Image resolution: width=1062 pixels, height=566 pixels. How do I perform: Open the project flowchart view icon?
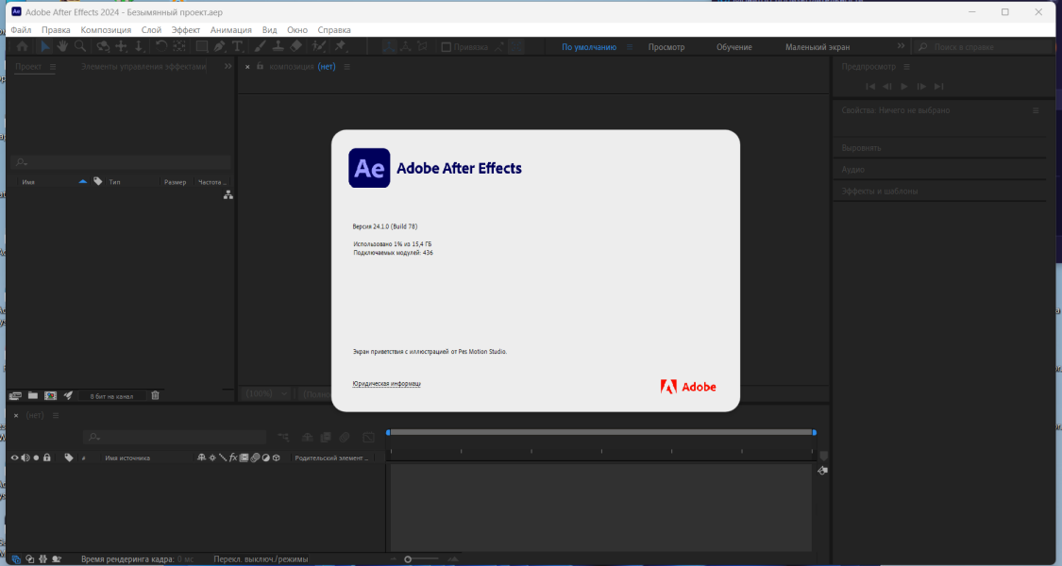[x=228, y=195]
